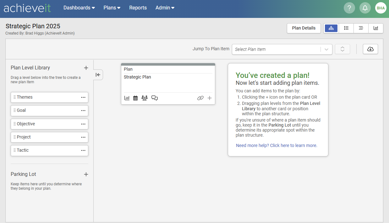
Task: Select the Themes level card
Action: point(49,97)
